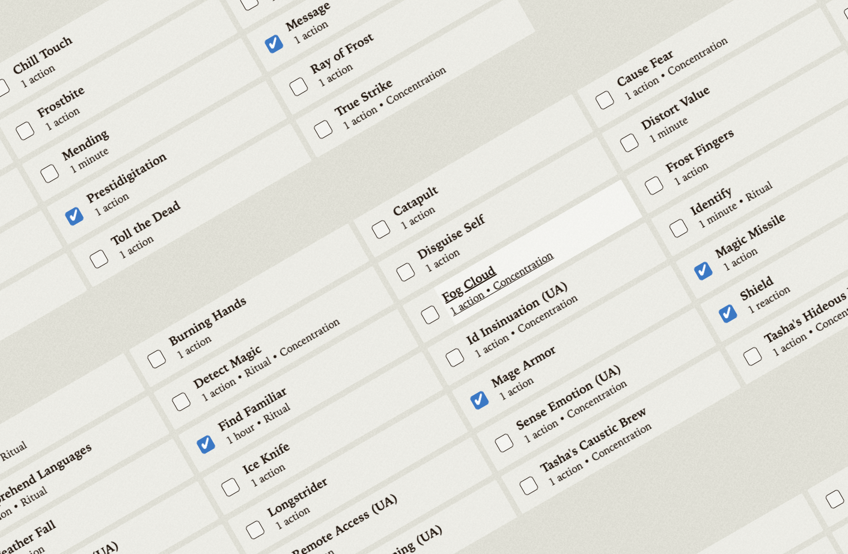Click the Tasha's Caustic Brew spell name
Screen dimensions: 848x554
(x=592, y=440)
